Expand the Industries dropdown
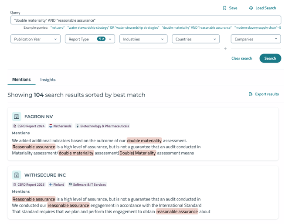This screenshot has height=224, width=292. coord(143,39)
